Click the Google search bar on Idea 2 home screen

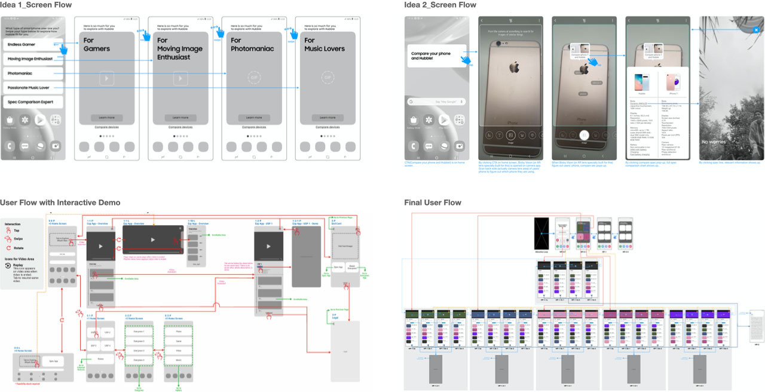click(x=437, y=102)
